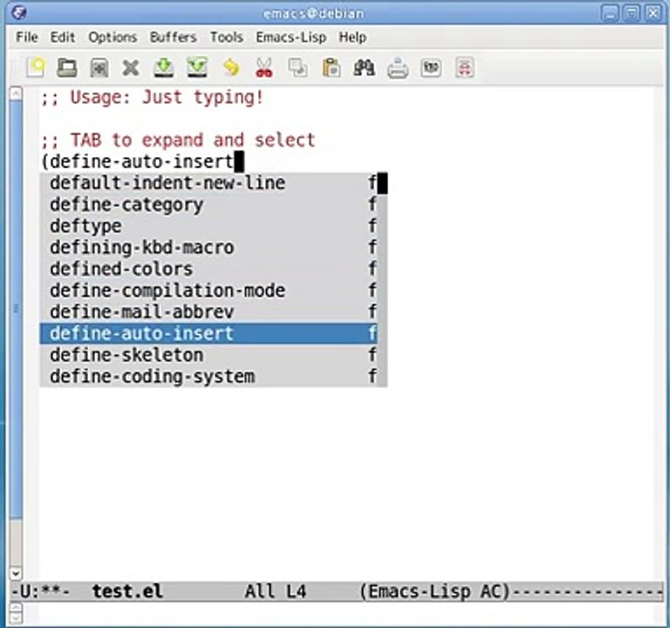The height and width of the screenshot is (628, 670).
Task: Open the Emacs-Lisp menu
Action: [291, 38]
